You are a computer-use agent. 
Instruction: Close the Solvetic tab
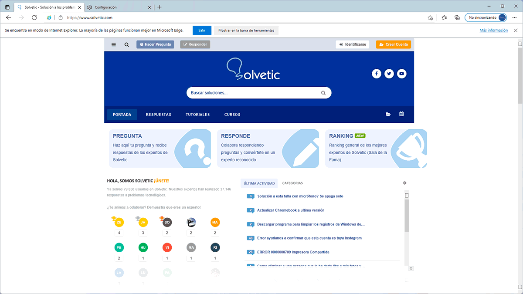(x=78, y=7)
